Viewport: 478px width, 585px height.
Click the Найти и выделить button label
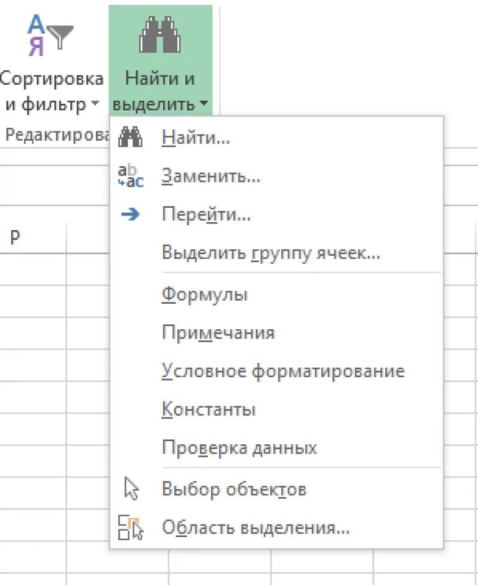pyautogui.click(x=160, y=91)
